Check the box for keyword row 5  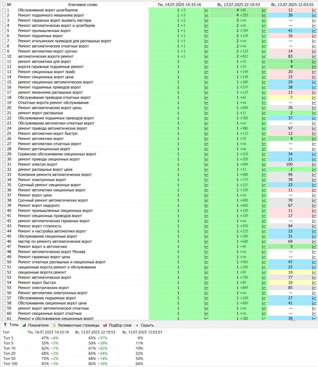(4, 31)
